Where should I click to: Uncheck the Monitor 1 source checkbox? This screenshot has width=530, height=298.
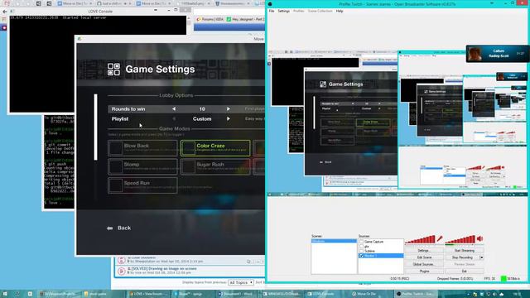pyautogui.click(x=361, y=256)
